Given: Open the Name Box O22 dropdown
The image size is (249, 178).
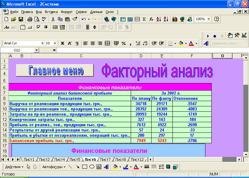Looking at the screenshot, I should click(x=36, y=50).
